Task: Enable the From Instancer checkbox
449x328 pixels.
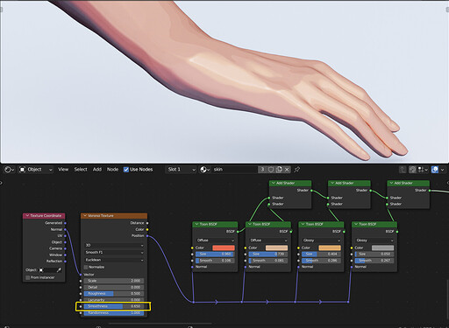Action: pyautogui.click(x=28, y=277)
